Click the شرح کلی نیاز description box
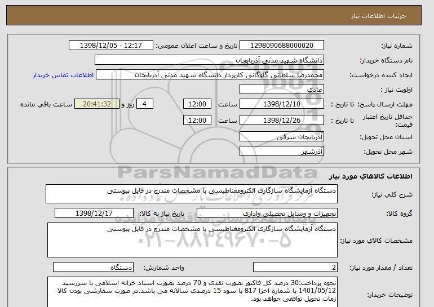Screen dimensions: 434x307 (x=192, y=194)
